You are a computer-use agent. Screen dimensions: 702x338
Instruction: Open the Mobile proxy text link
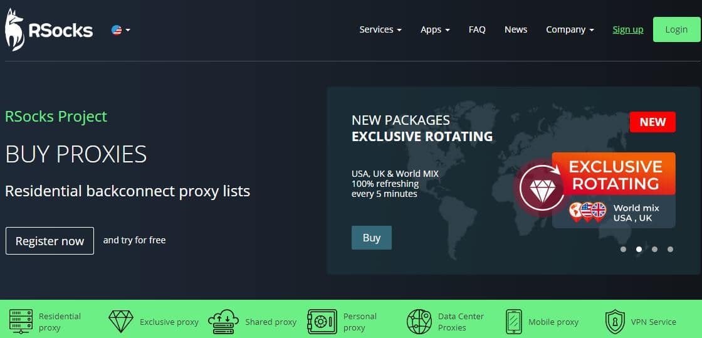pos(553,322)
